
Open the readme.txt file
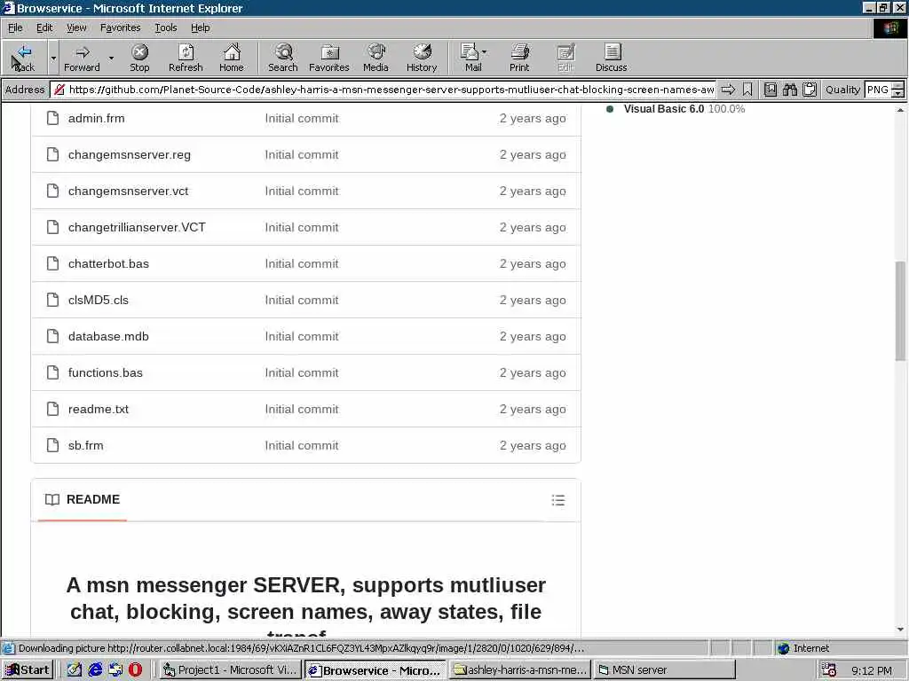pyautogui.click(x=98, y=410)
